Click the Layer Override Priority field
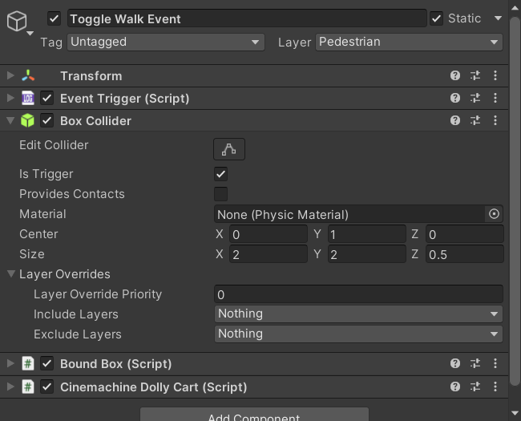 (x=358, y=294)
